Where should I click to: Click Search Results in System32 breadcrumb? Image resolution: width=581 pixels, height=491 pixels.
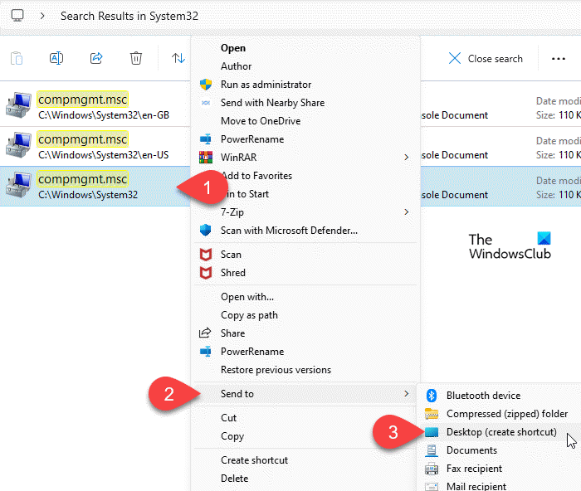pyautogui.click(x=129, y=16)
